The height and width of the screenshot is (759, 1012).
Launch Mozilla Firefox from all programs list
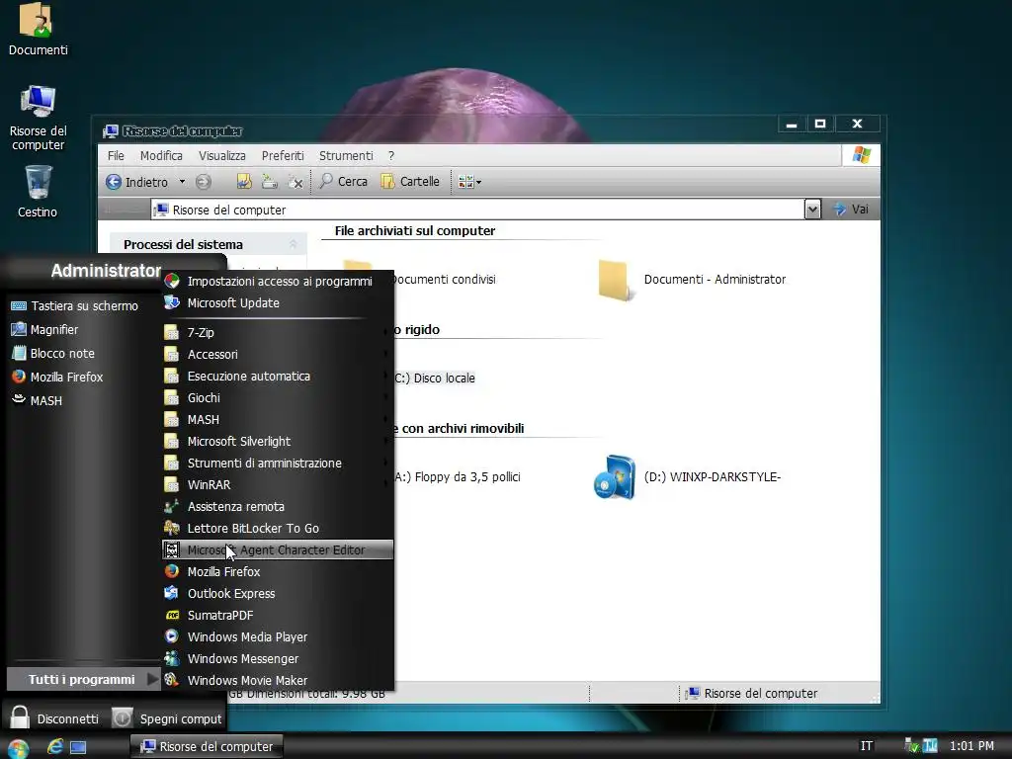point(277,572)
